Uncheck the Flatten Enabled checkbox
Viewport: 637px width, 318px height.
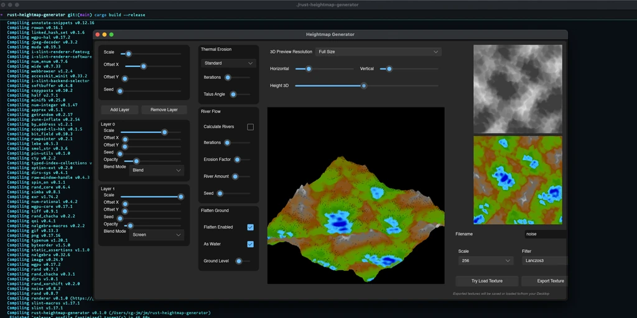250,227
